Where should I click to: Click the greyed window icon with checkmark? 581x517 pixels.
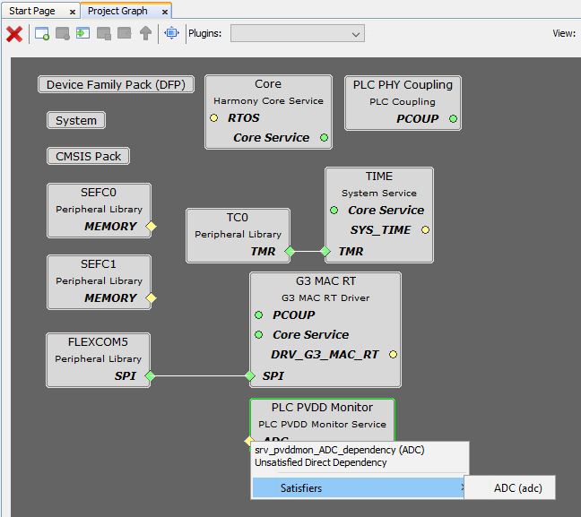[104, 34]
